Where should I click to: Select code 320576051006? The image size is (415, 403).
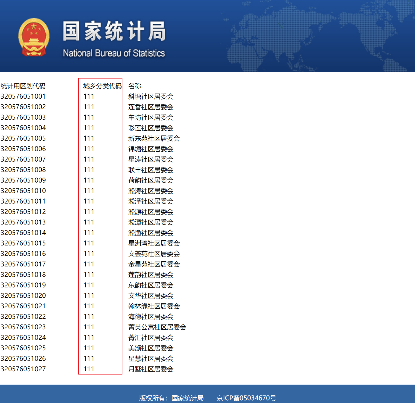23,149
